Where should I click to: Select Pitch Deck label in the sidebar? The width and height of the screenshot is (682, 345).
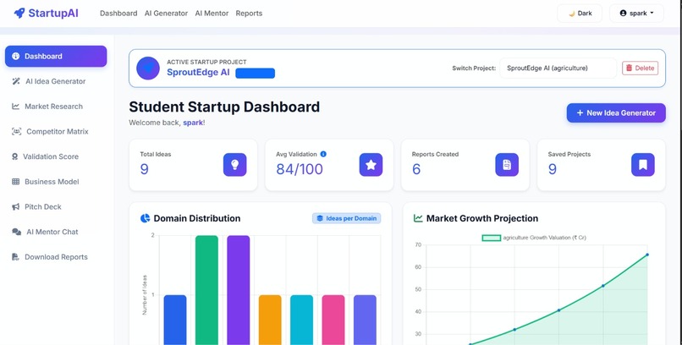(43, 207)
